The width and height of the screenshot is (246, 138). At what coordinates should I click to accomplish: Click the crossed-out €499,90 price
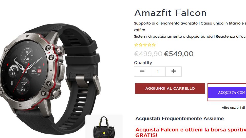148,54
